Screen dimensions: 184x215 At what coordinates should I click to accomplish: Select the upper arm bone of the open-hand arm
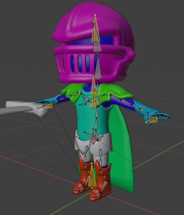click(x=116, y=98)
